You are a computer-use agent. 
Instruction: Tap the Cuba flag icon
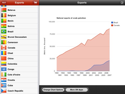click(4, 85)
